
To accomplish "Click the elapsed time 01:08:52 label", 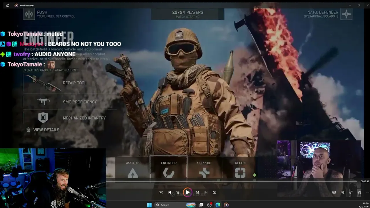I will pyautogui.click(x=365, y=181).
